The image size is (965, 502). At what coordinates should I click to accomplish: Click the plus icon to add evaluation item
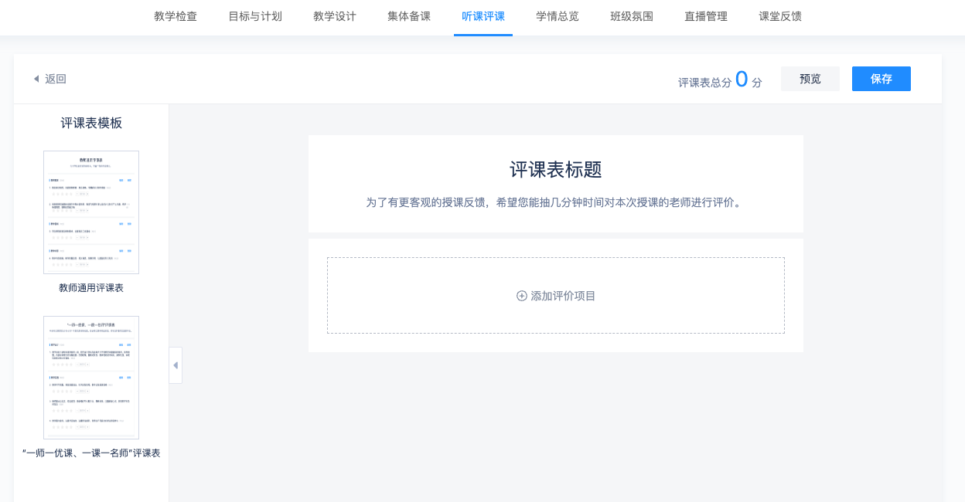coord(522,296)
